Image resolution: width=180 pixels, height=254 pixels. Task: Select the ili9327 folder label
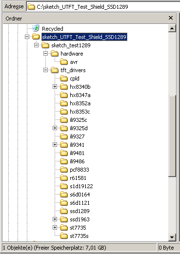(x=77, y=137)
